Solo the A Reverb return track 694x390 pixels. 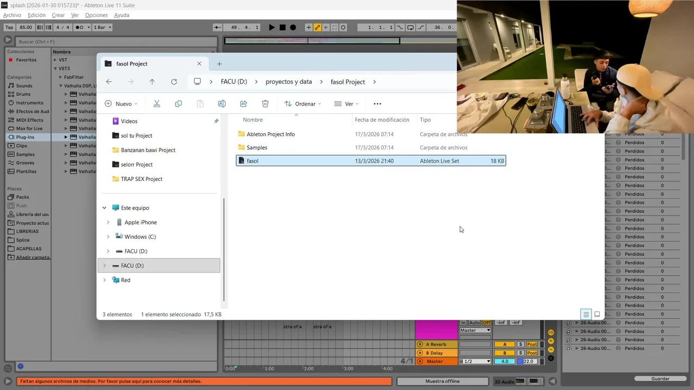[x=520, y=344]
